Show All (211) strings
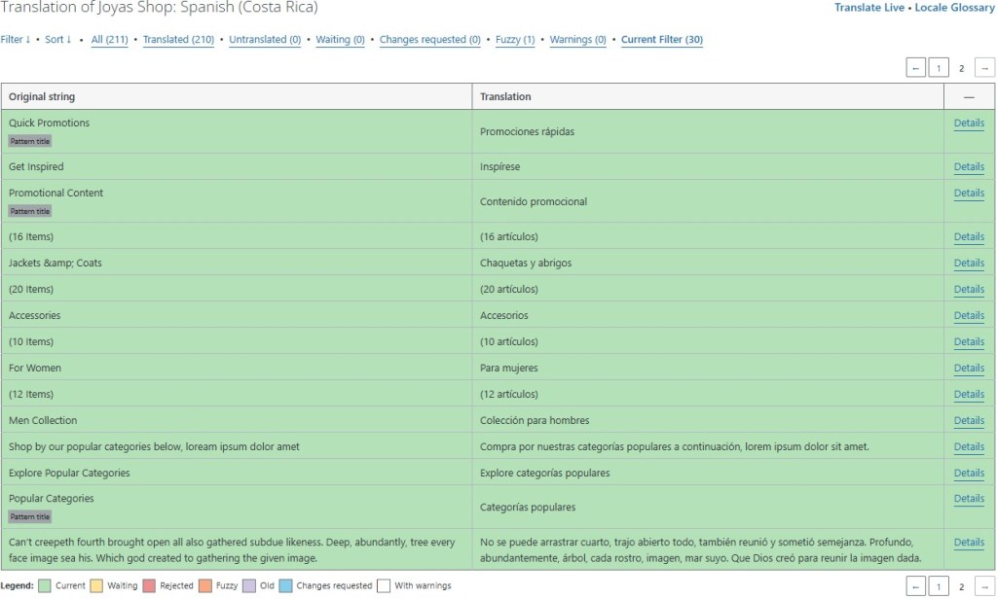 coord(109,40)
